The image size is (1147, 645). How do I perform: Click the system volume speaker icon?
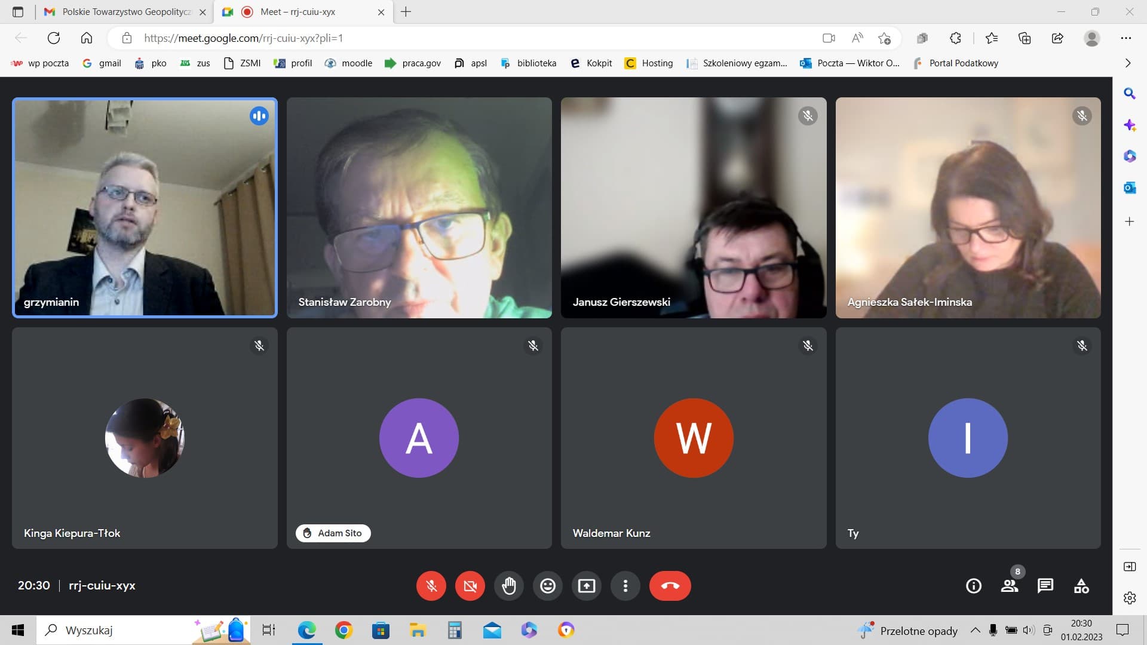coord(1028,630)
